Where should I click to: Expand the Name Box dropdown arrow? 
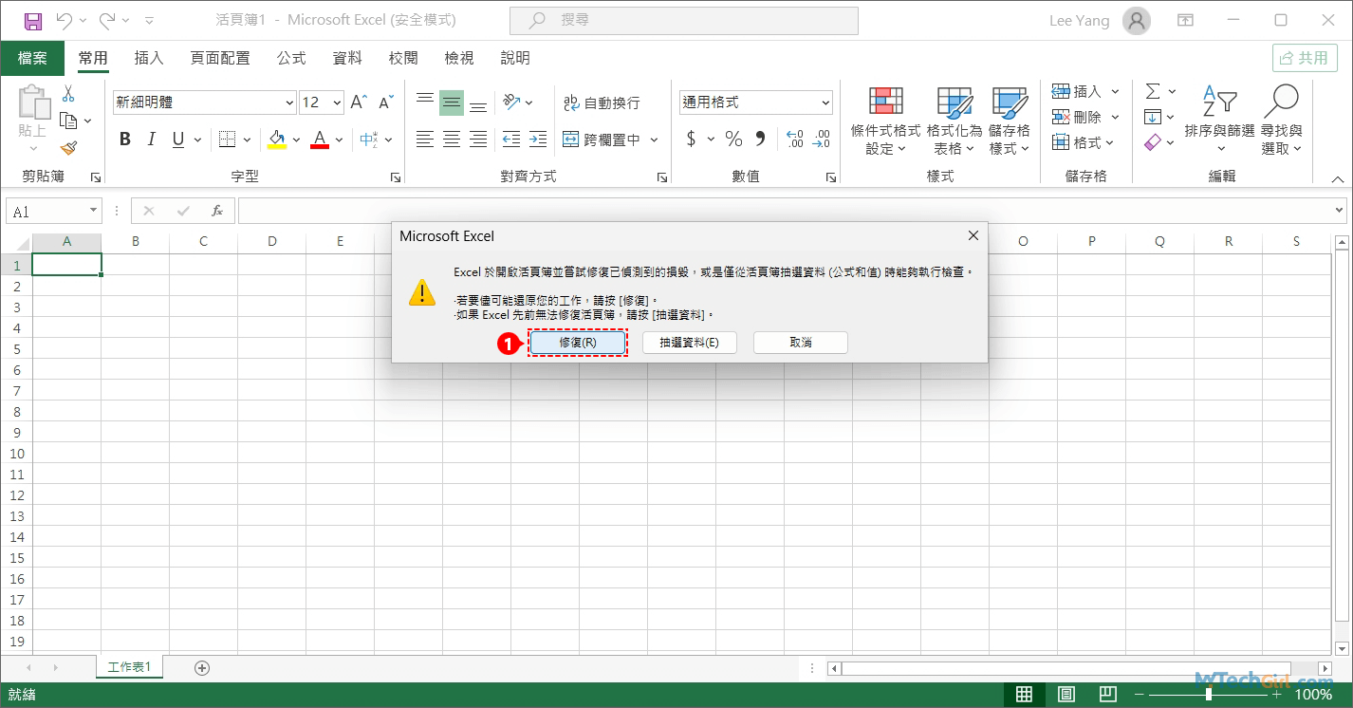point(93,211)
